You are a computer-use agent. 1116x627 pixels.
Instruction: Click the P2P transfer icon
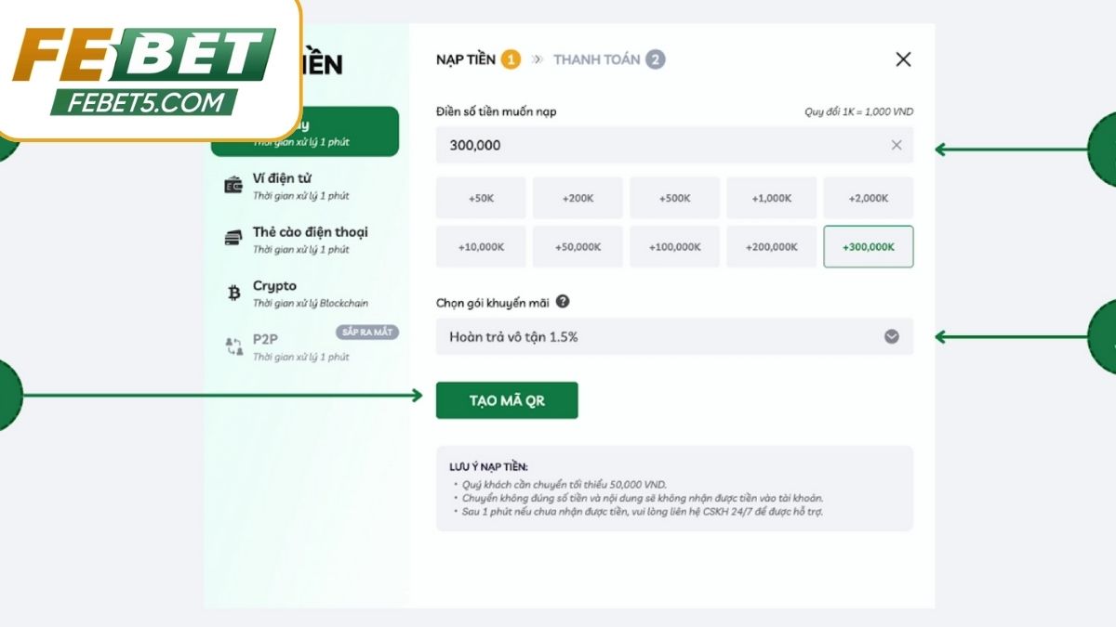coord(233,347)
